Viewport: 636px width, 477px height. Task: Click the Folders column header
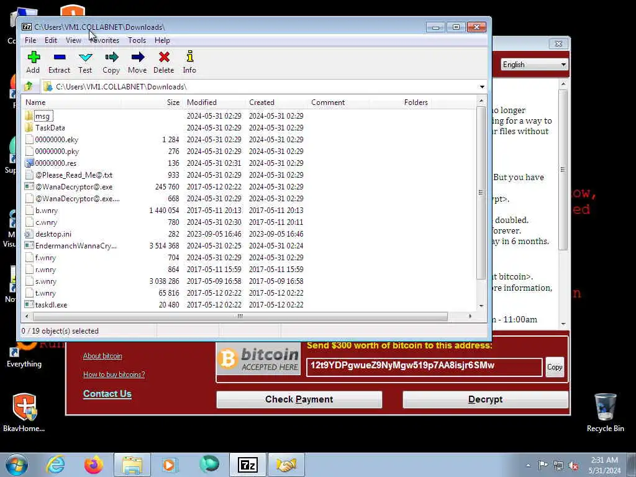(x=416, y=102)
